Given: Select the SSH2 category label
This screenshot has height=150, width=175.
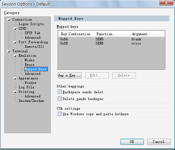Looking at the screenshot, I should coord(22,28).
